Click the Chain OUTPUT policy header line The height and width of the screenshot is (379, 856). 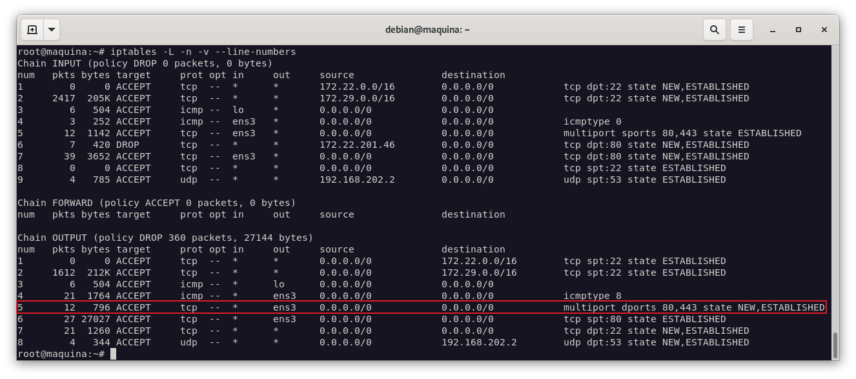click(165, 238)
